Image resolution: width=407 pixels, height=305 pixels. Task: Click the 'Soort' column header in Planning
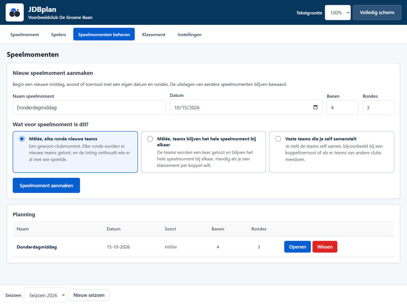tap(170, 229)
